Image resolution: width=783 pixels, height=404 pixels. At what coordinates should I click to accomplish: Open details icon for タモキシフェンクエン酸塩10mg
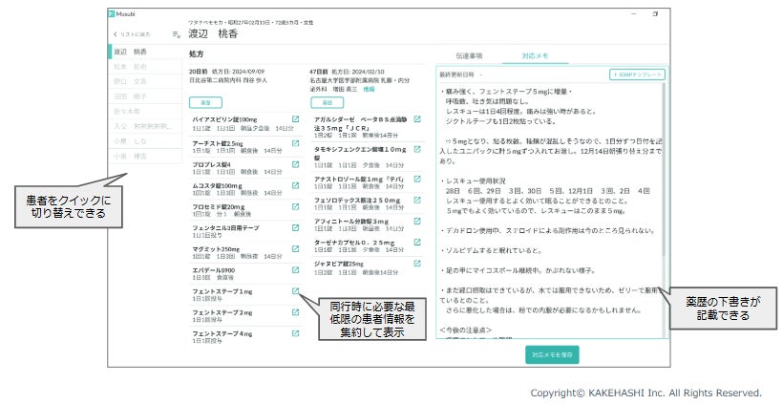click(x=417, y=149)
